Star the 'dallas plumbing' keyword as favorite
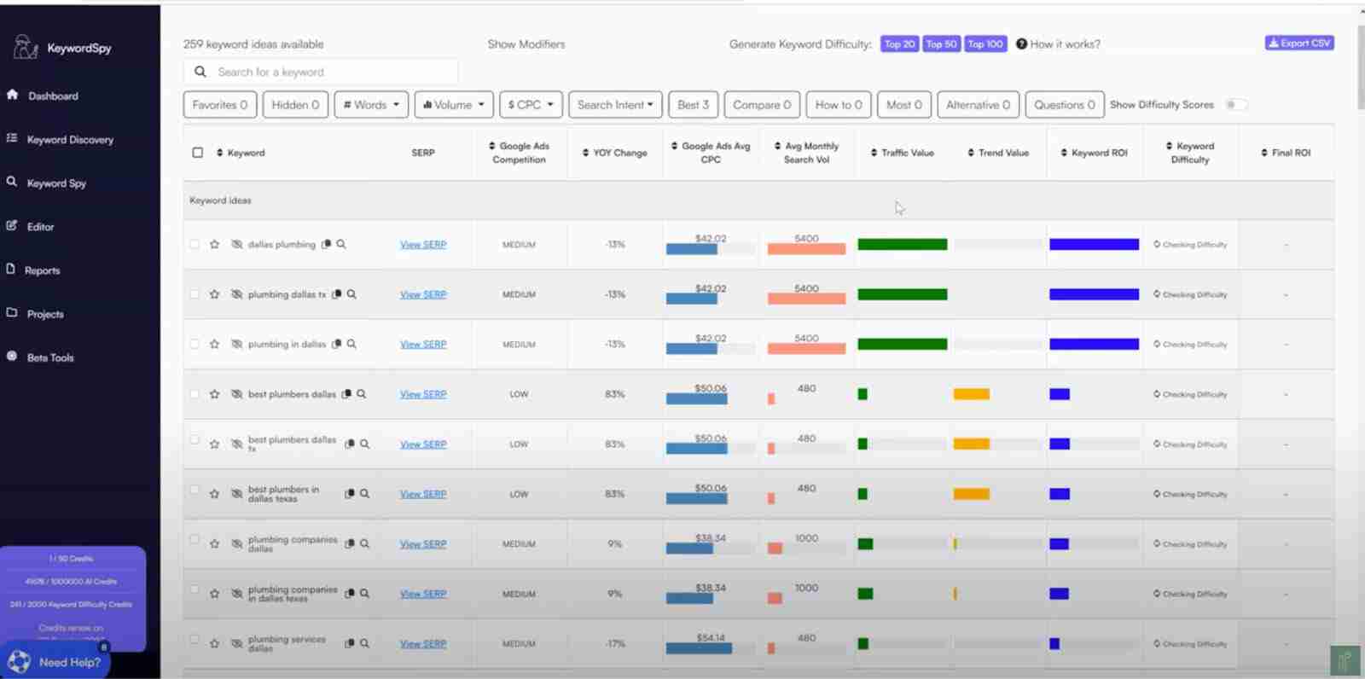The height and width of the screenshot is (679, 1365). coord(214,245)
